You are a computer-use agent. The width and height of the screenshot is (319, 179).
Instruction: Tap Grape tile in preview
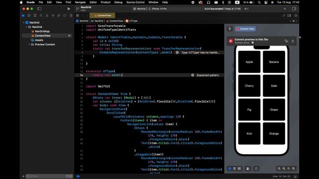click(x=274, y=110)
